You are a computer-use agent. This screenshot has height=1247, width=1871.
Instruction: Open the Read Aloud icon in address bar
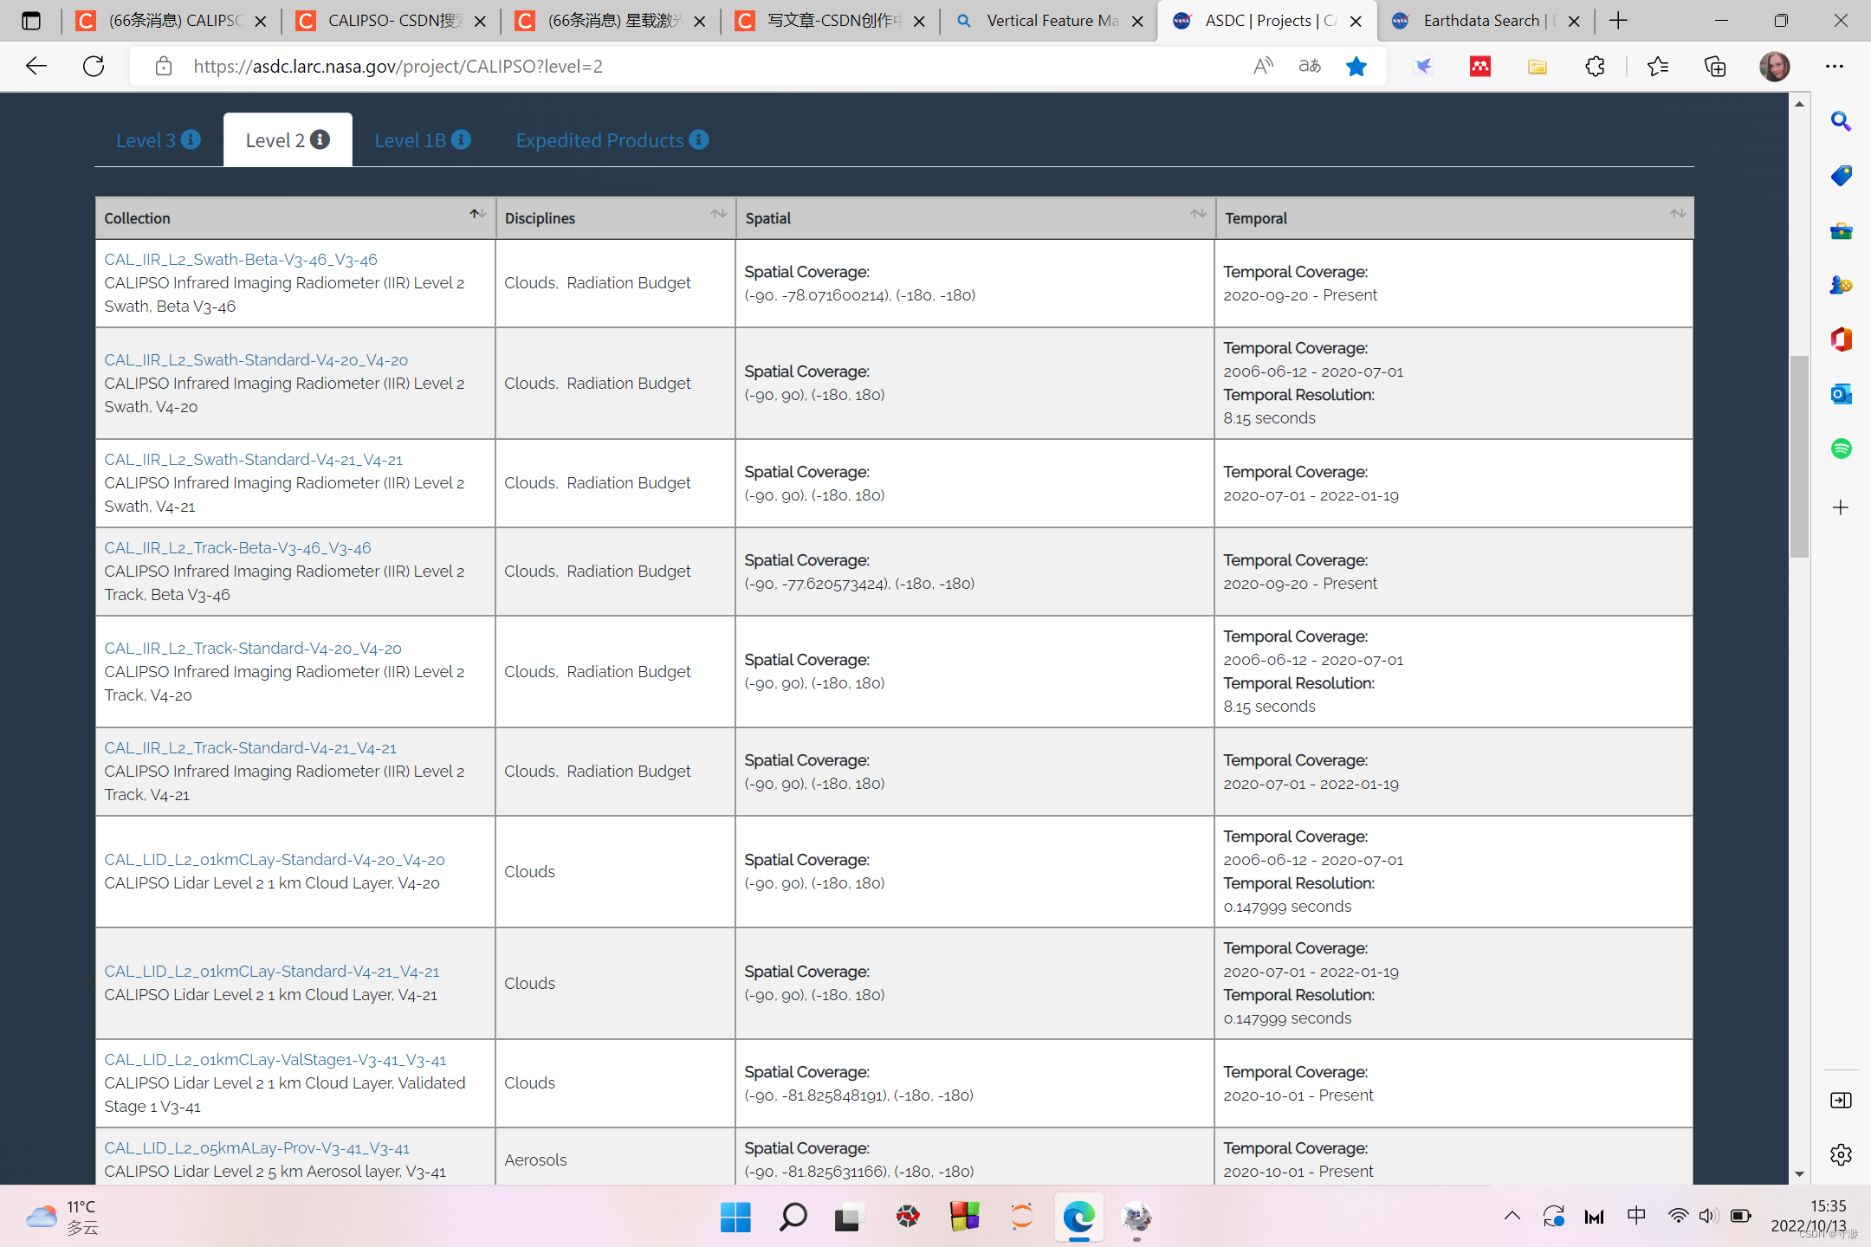pos(1263,66)
